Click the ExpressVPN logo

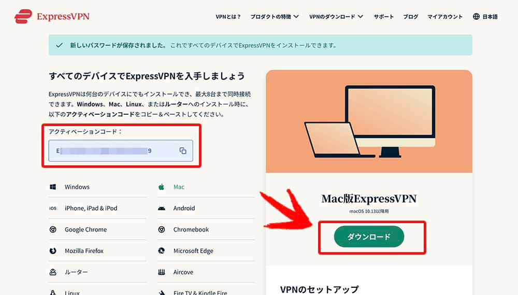tap(52, 17)
